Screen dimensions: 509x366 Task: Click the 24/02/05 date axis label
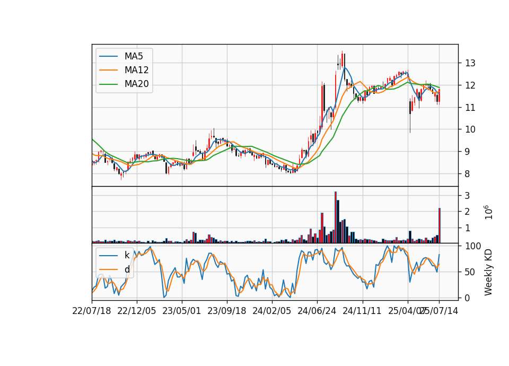[272, 311]
